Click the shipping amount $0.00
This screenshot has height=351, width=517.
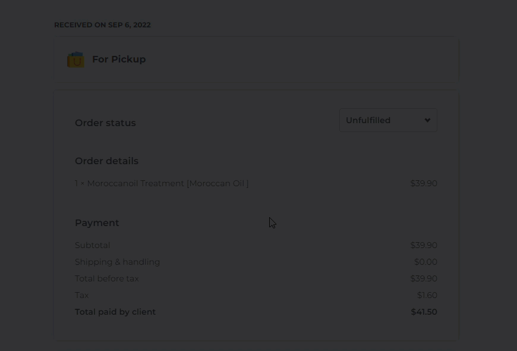(x=425, y=262)
